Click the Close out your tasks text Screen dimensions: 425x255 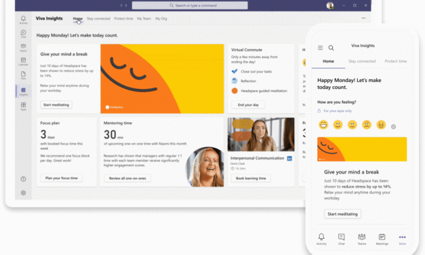click(256, 71)
